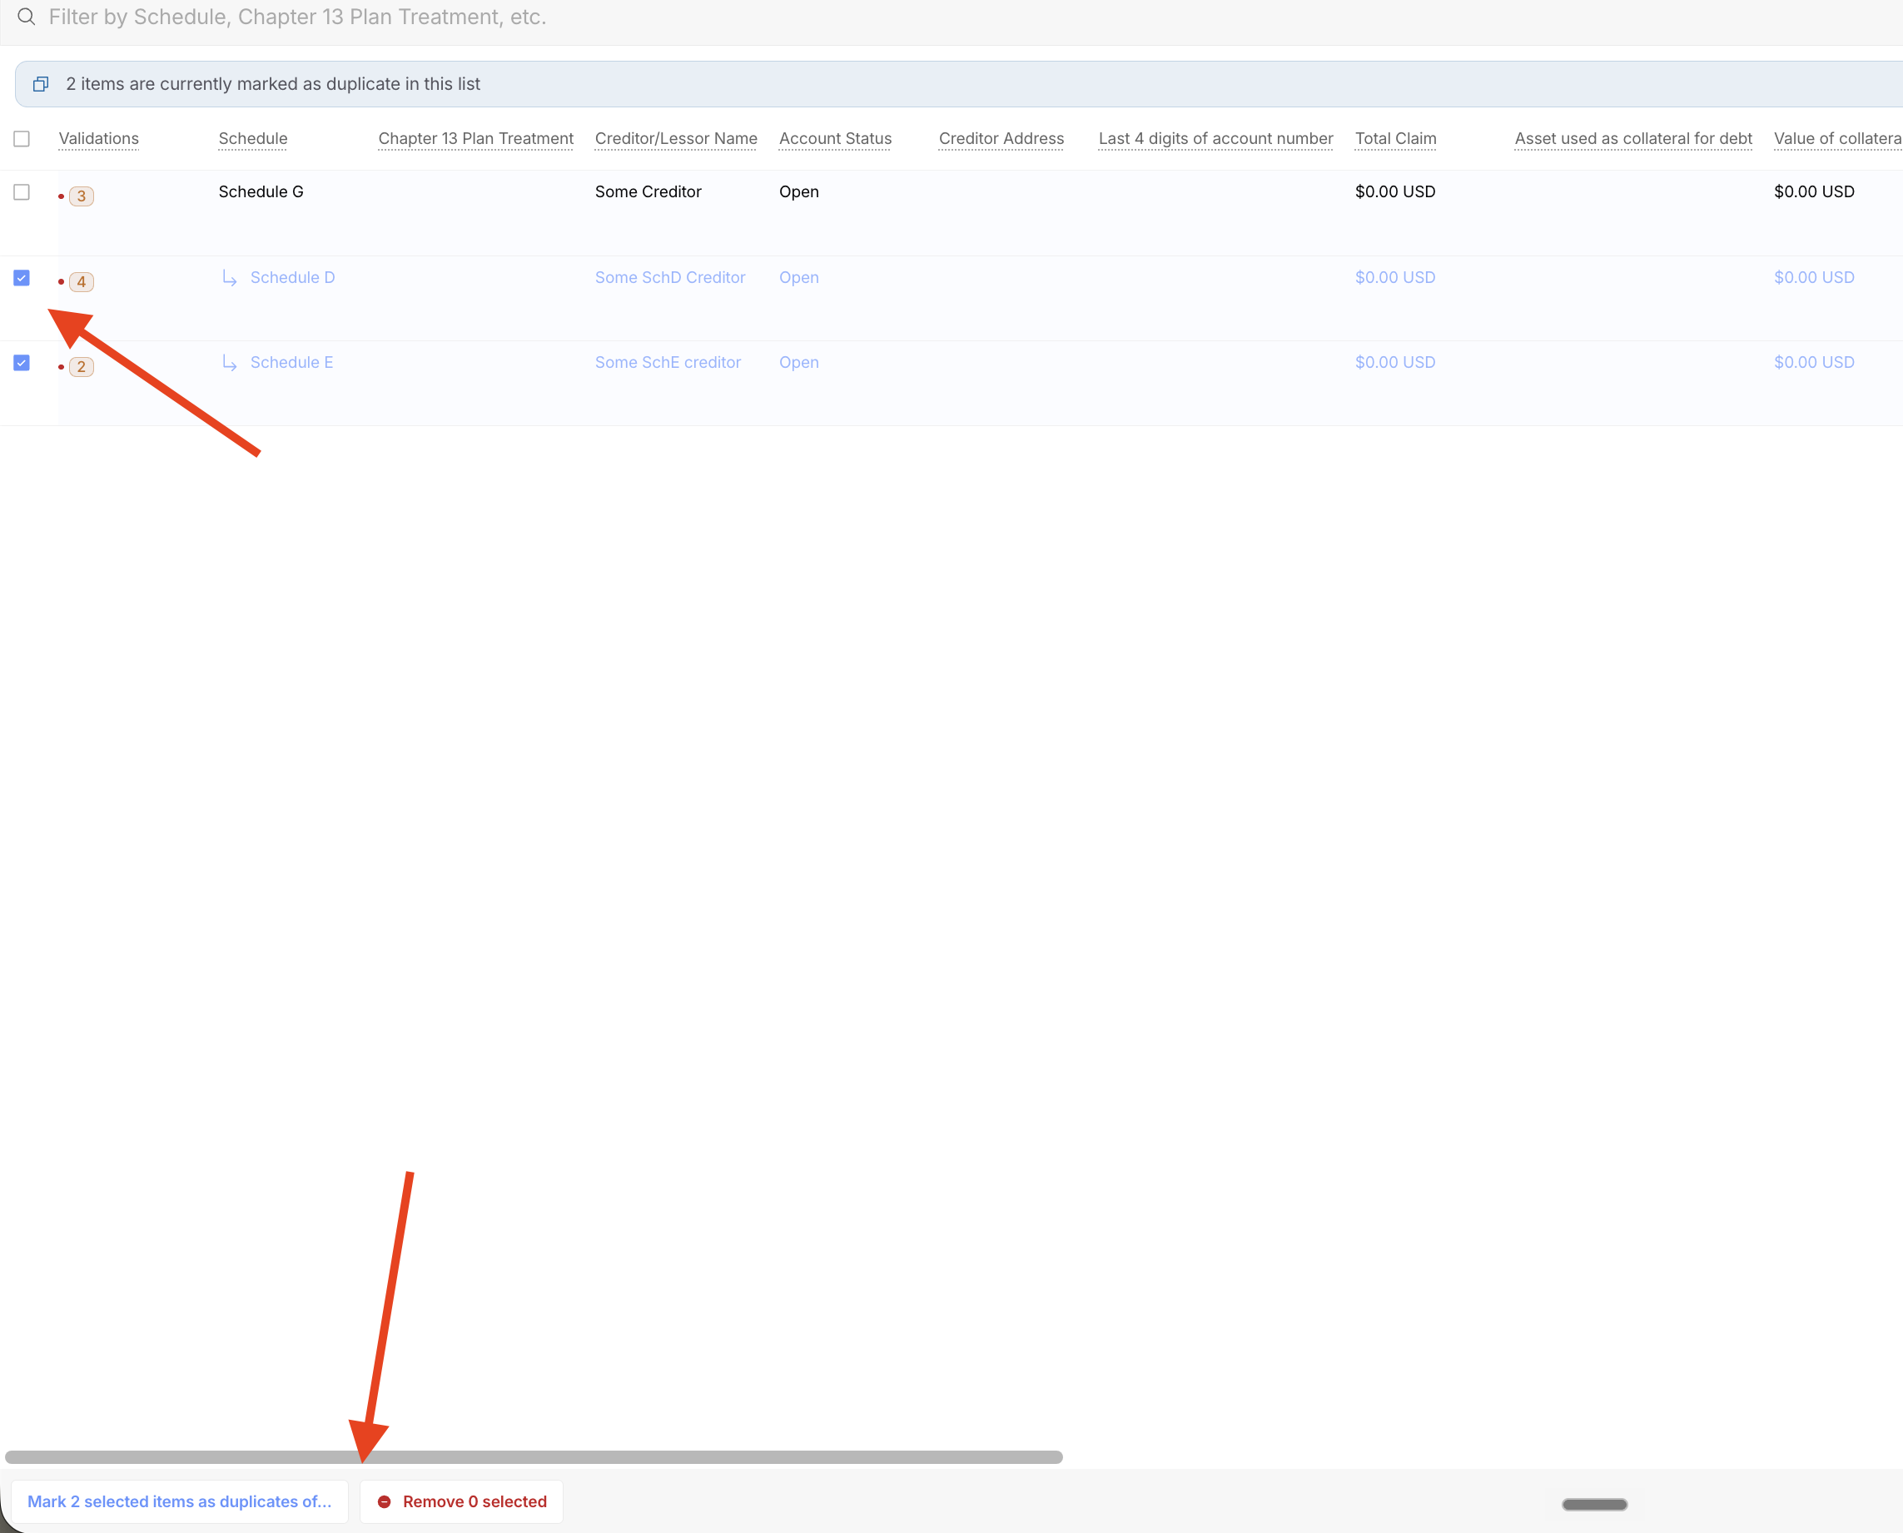1903x1533 pixels.
Task: Click the Total Claim column header
Action: [x=1395, y=139]
